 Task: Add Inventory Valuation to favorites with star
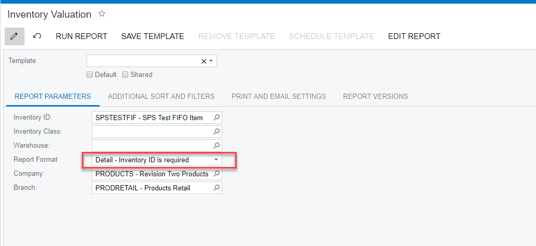click(x=102, y=14)
